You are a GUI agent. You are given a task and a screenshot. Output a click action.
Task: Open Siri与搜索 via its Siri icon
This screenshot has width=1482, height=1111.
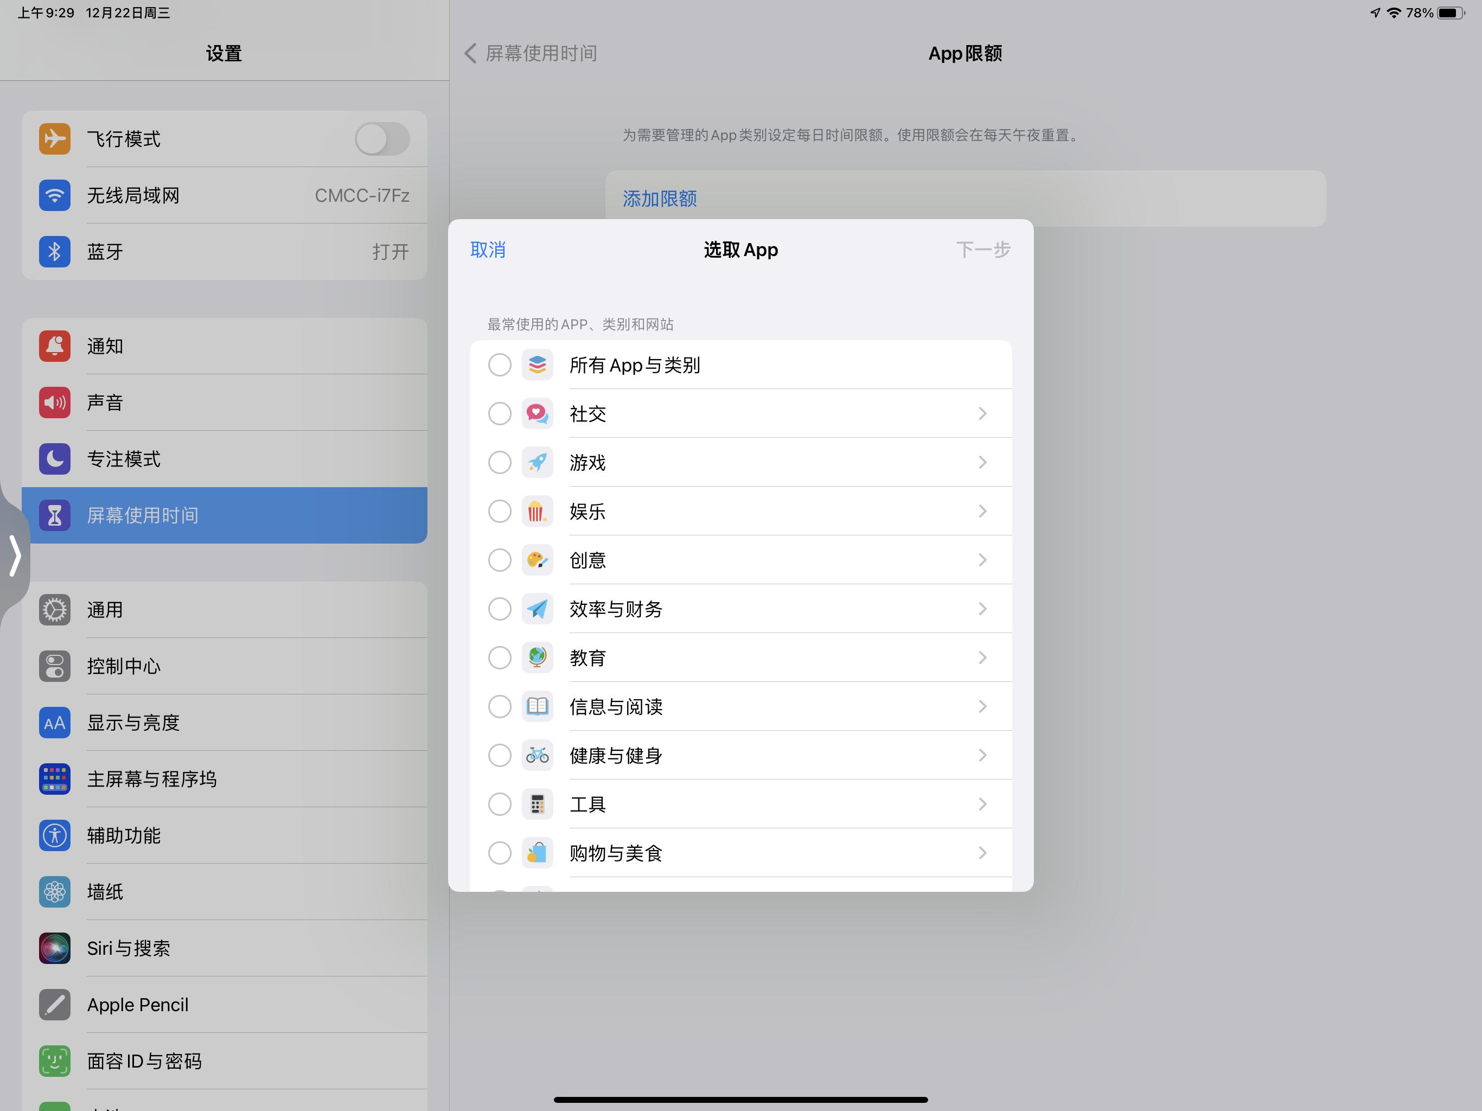(x=54, y=948)
